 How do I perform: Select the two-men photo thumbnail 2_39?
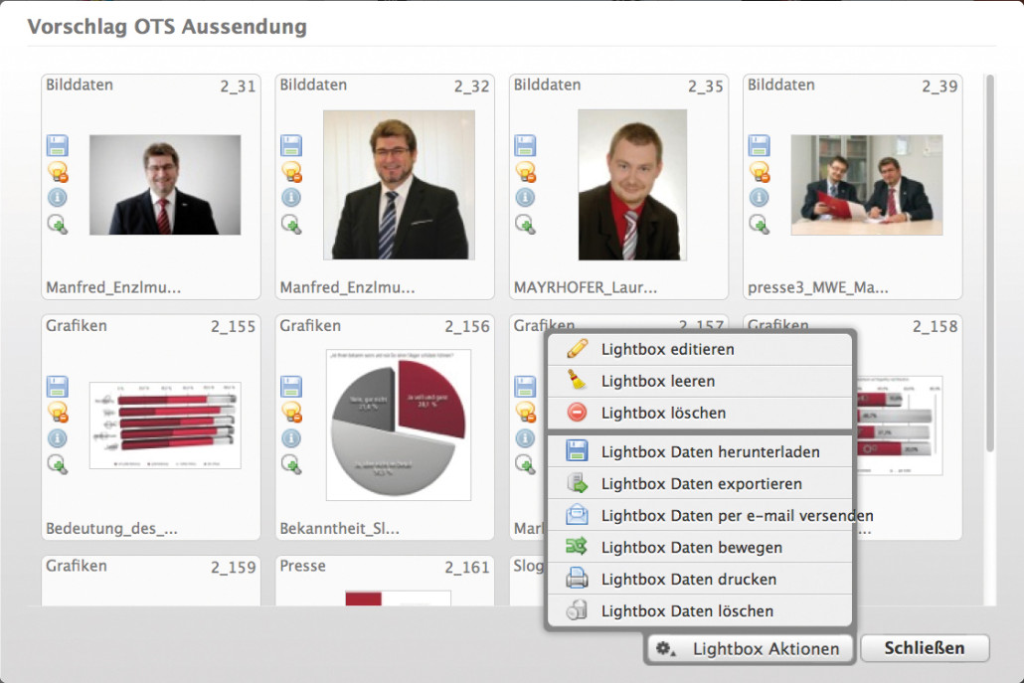pos(867,185)
